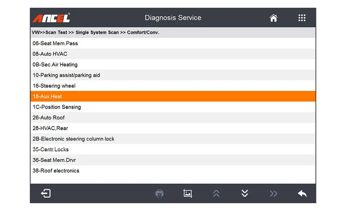Screen dimensions: 360x209
Task: Open the apps grid menu icon
Action: coord(302,18)
